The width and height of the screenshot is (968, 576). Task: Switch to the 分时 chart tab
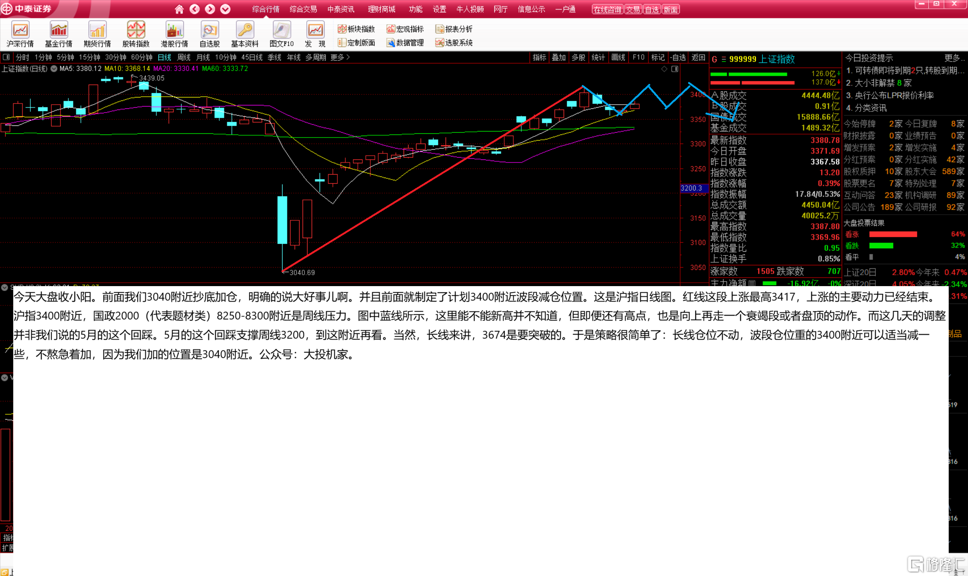point(23,57)
